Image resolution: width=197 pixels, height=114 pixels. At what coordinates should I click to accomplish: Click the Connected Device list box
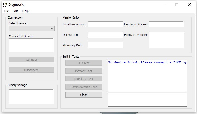tap(31, 45)
